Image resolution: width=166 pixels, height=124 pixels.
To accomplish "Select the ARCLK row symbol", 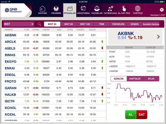I will 10,42.
